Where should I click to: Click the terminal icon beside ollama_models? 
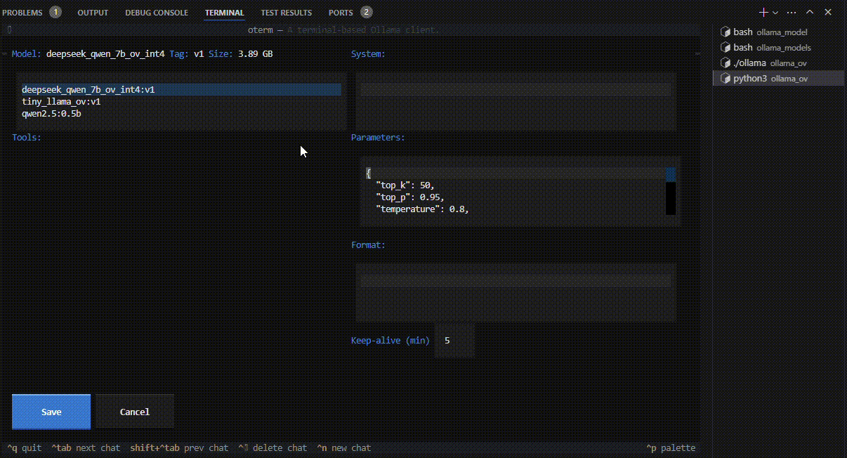[726, 48]
